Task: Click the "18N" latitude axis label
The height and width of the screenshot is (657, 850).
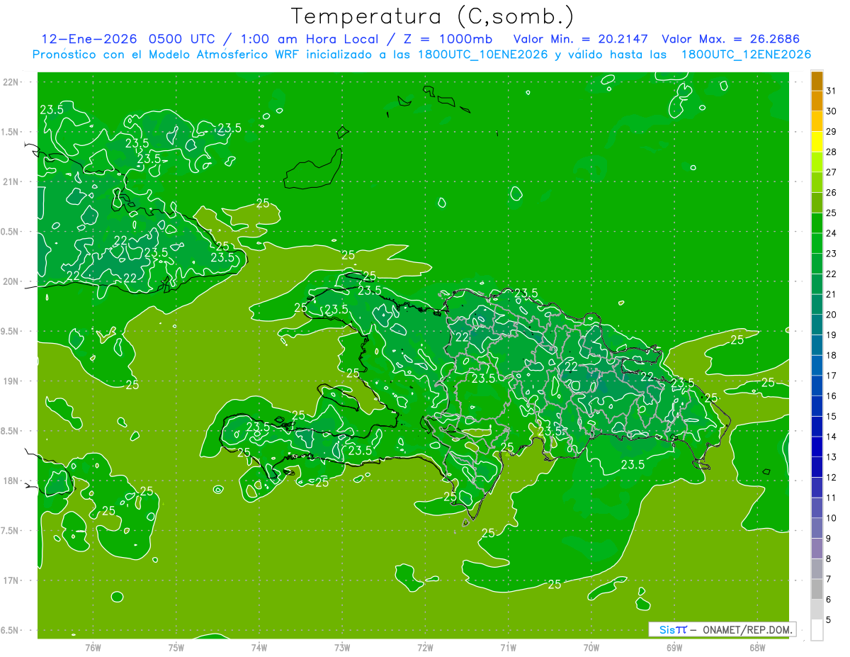Action: (x=11, y=481)
